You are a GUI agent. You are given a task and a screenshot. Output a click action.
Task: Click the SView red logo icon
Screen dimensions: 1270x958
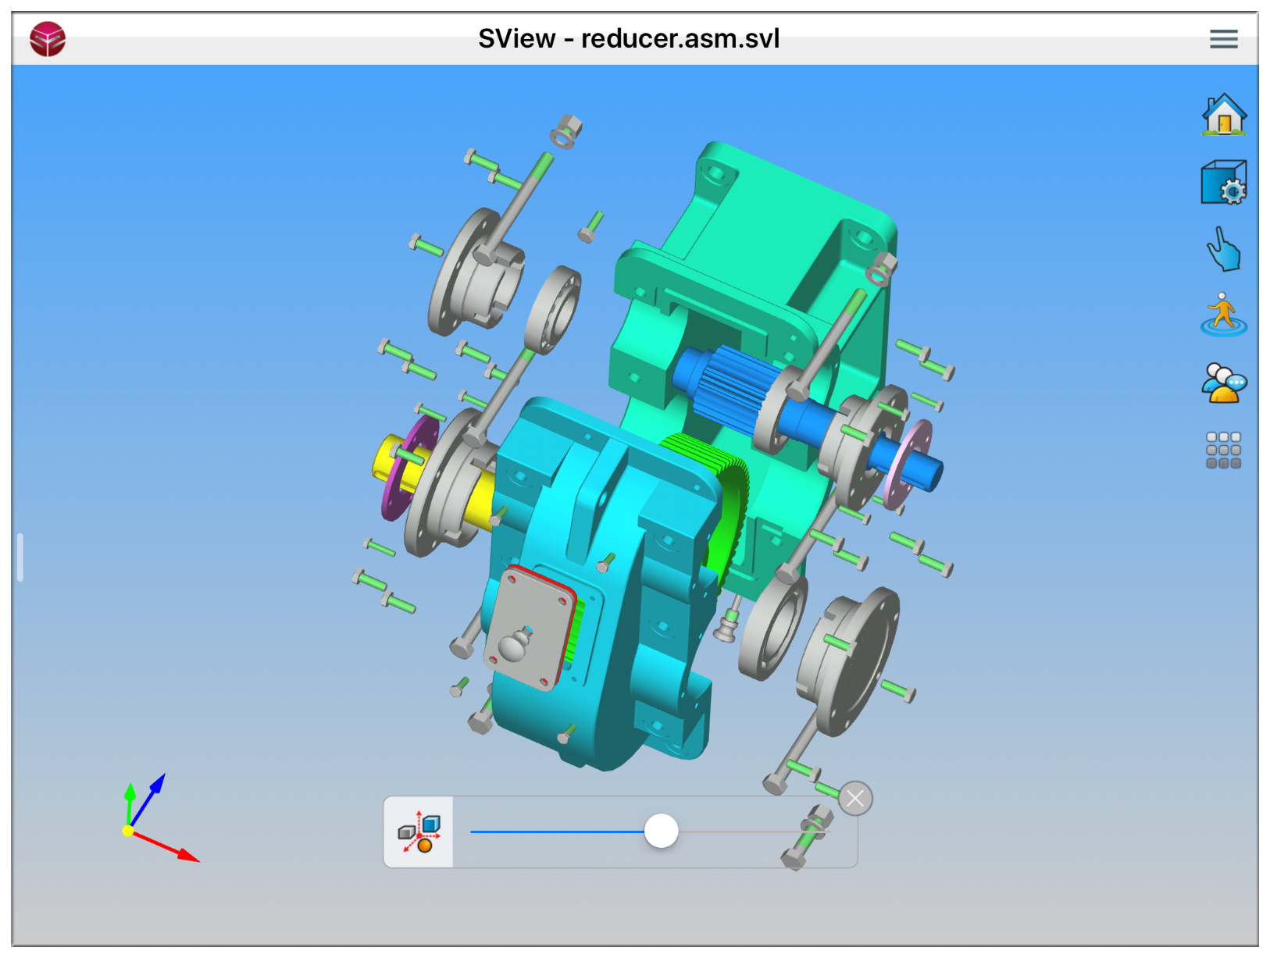(x=48, y=39)
